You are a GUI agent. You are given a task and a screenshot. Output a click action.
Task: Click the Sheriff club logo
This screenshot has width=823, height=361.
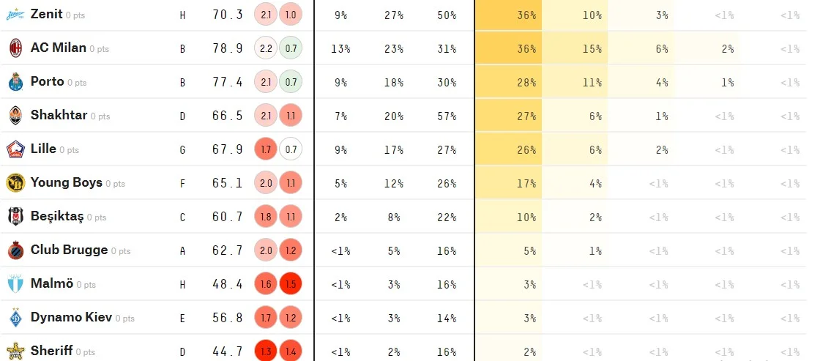pyautogui.click(x=15, y=351)
